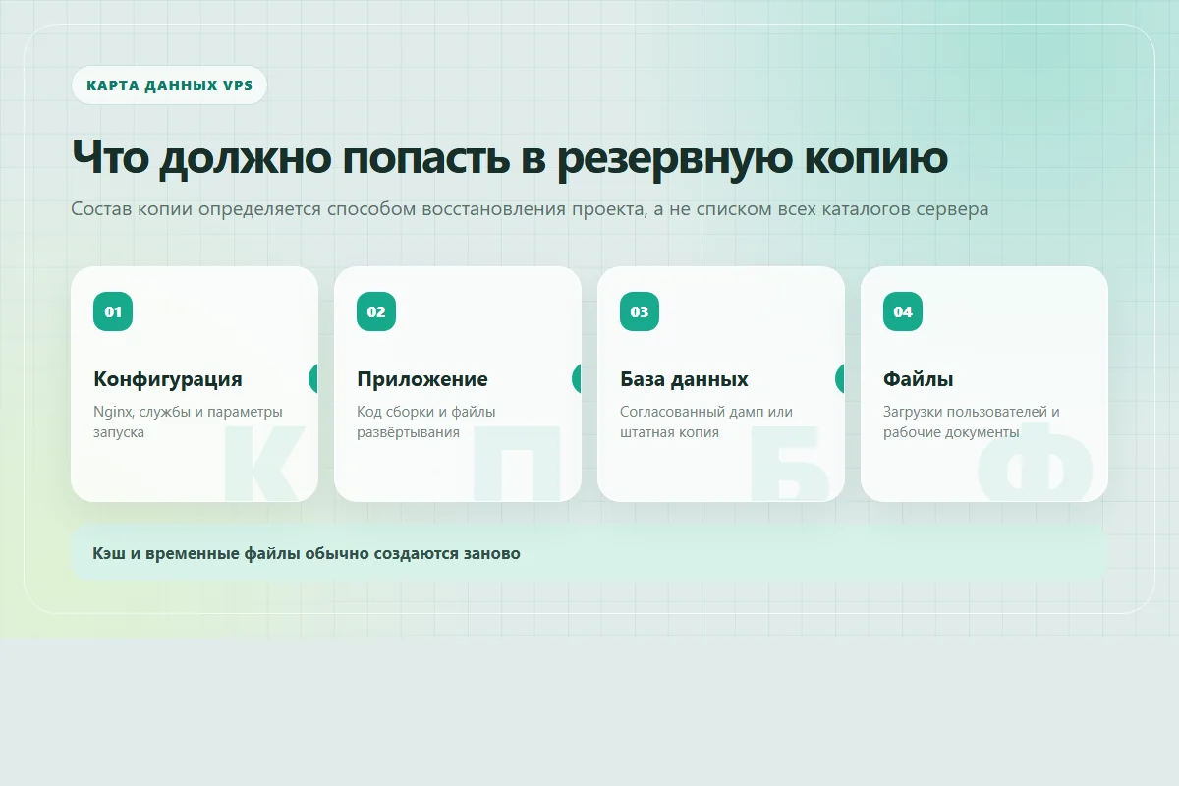Click the 02 number badge
1179x786 pixels.
click(x=376, y=311)
